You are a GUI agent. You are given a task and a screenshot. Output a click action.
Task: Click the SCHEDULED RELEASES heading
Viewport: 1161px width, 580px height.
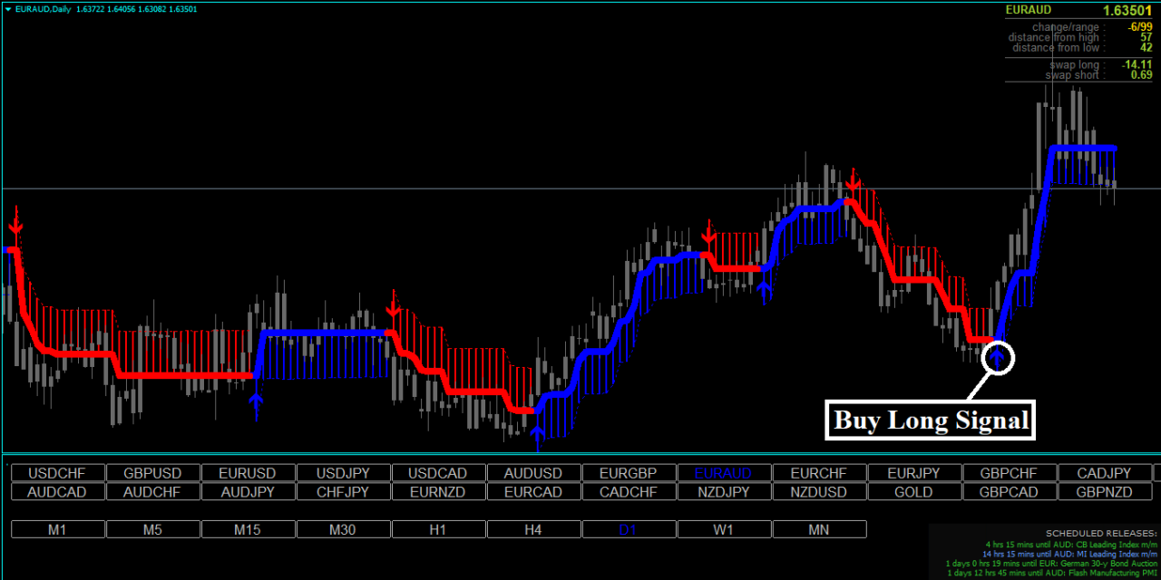[1101, 533]
